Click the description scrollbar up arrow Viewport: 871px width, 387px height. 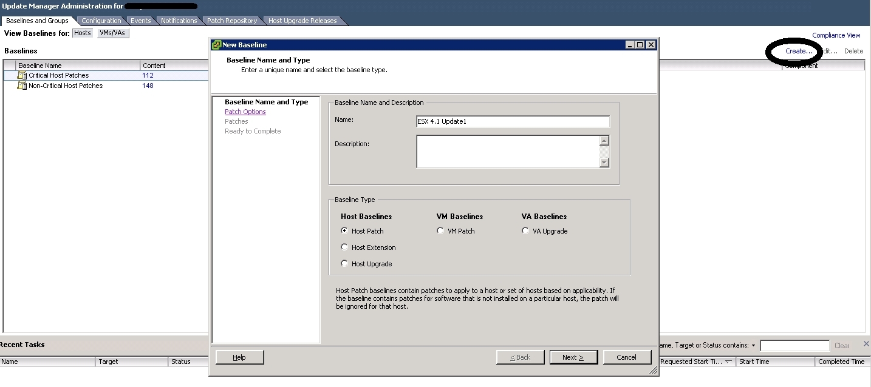604,141
